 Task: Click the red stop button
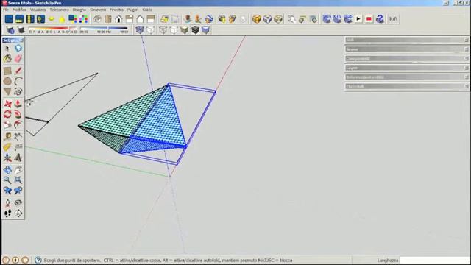(369, 19)
